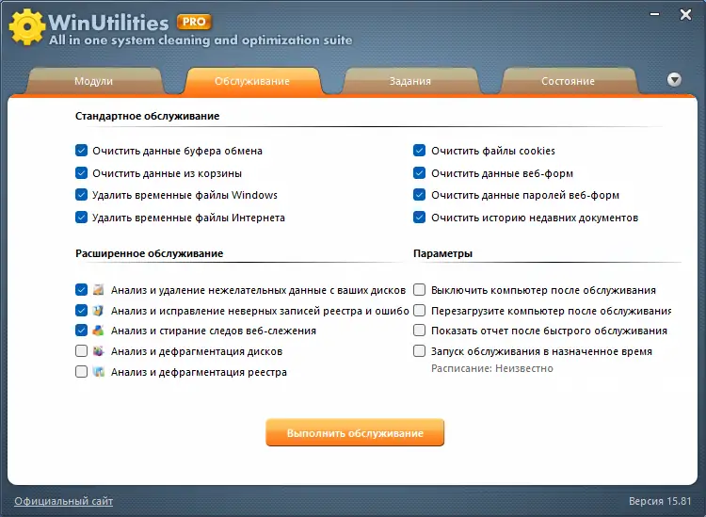Click the registry repair icon
The height and width of the screenshot is (517, 706).
[98, 310]
